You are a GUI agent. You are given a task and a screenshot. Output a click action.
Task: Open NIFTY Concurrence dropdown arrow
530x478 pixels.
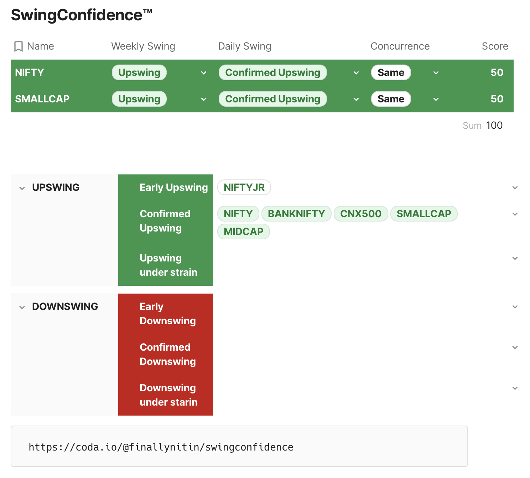tap(436, 73)
